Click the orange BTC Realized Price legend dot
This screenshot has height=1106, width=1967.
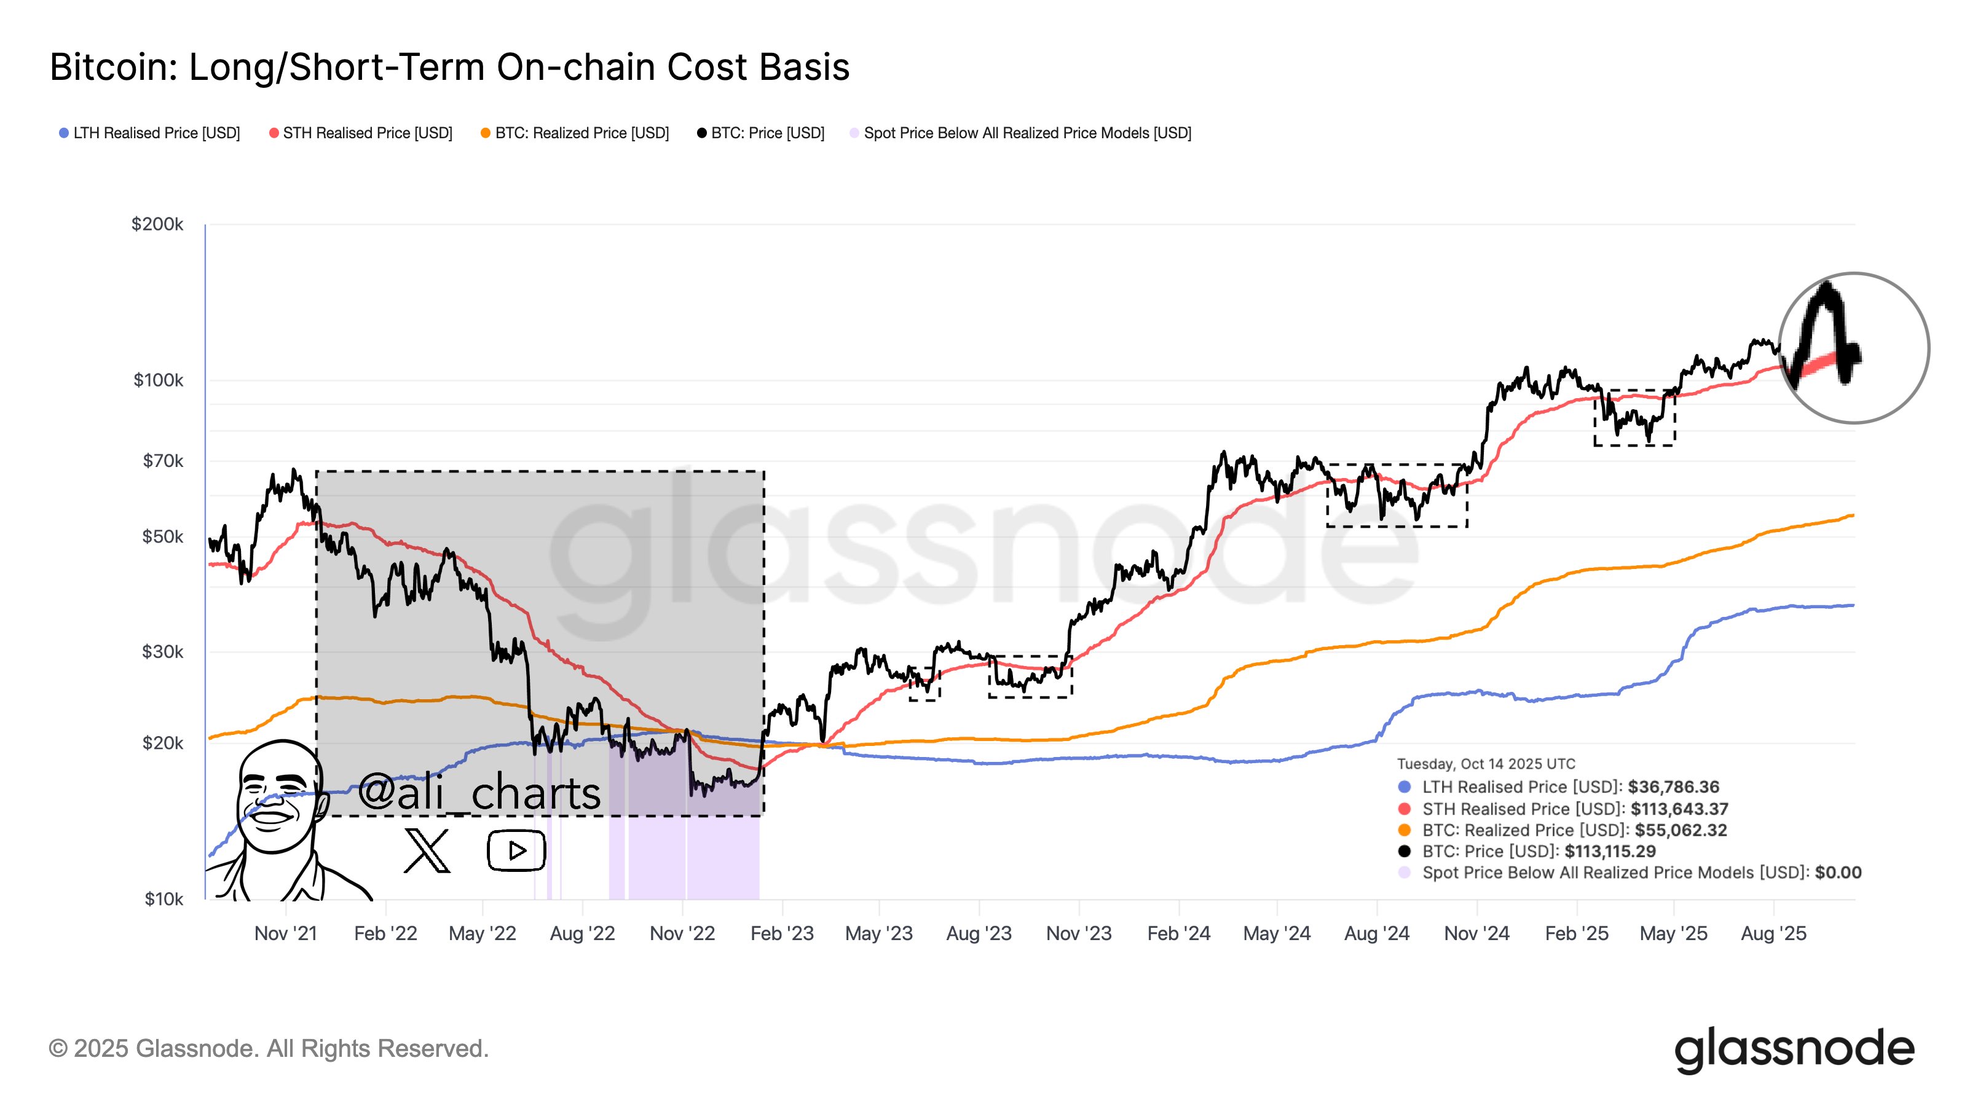coord(486,133)
